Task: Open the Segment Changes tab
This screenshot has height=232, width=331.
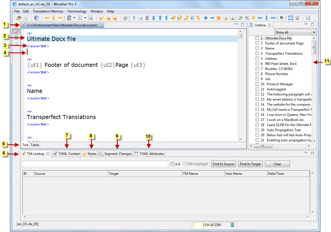Action: [x=115, y=154]
